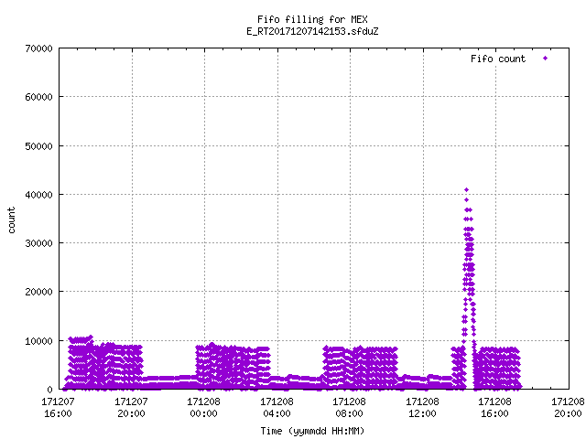Click x-axis tick '171208 08:00'
Image resolution: width=586 pixels, height=439 pixels.
coord(350,408)
